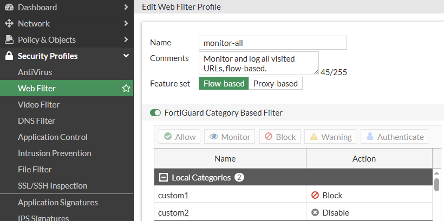Screen dimensions: 444x221
Task: Open Application Control in sidebar
Action: click(53, 137)
